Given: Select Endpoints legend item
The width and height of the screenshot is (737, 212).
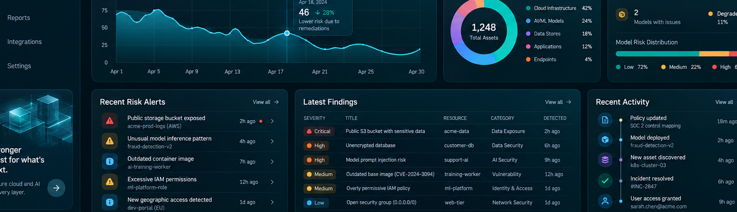Looking at the screenshot, I should pos(559,59).
